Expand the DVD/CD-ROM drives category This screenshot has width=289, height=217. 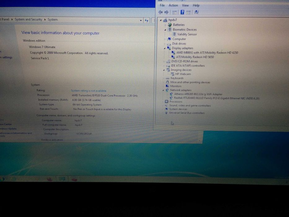(164, 61)
